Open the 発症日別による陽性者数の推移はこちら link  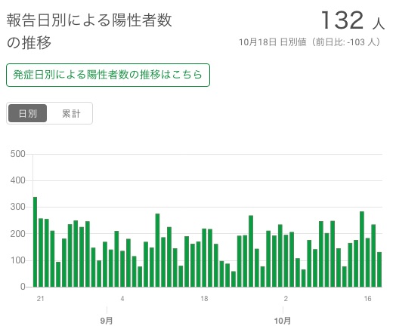click(x=108, y=75)
